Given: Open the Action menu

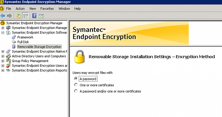Looking at the screenshot, I should (x=20, y=9).
